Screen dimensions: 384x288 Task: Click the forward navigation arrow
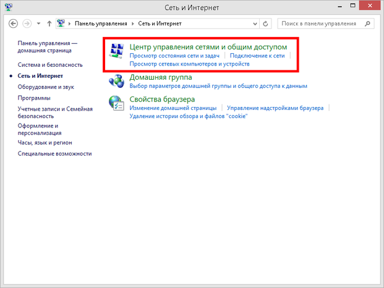(x=27, y=23)
